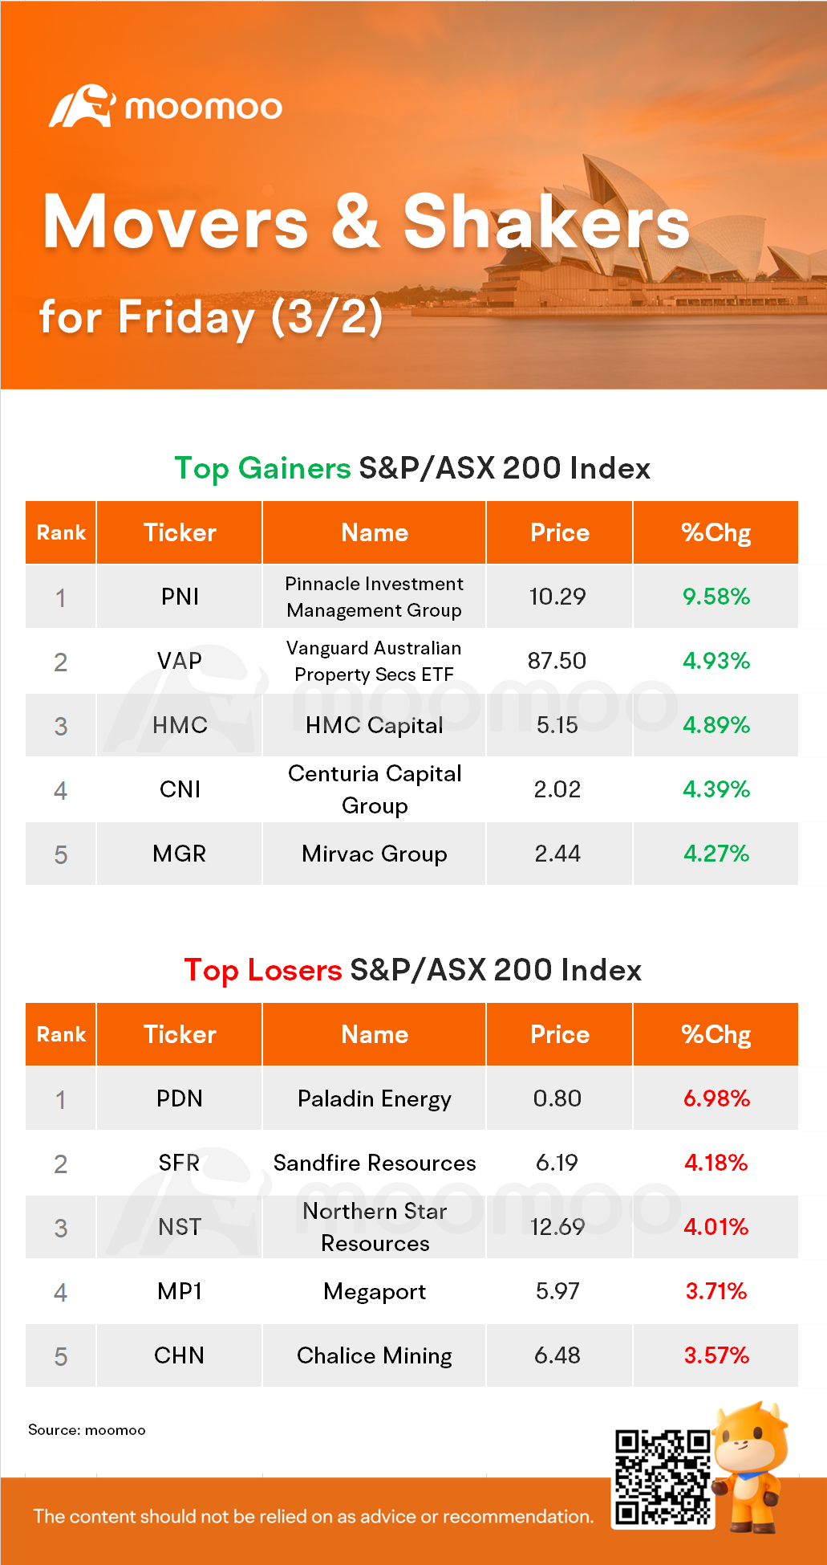Click the Movers & Shakers title
The height and width of the screenshot is (1565, 827).
point(366,222)
